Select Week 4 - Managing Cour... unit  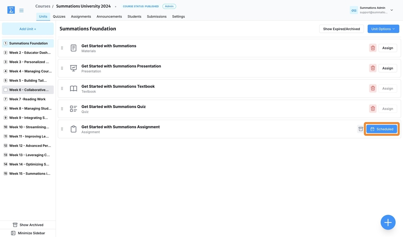coord(28,71)
